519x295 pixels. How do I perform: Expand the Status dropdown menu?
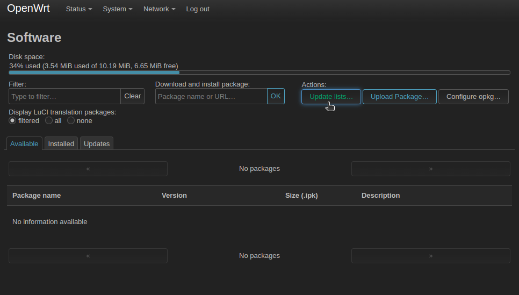[x=78, y=9]
